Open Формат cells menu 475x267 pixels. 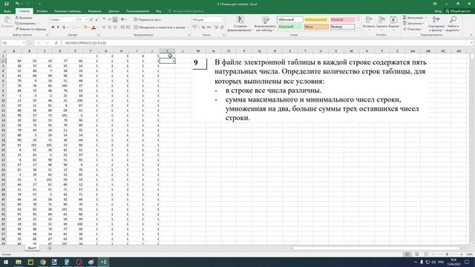point(393,24)
